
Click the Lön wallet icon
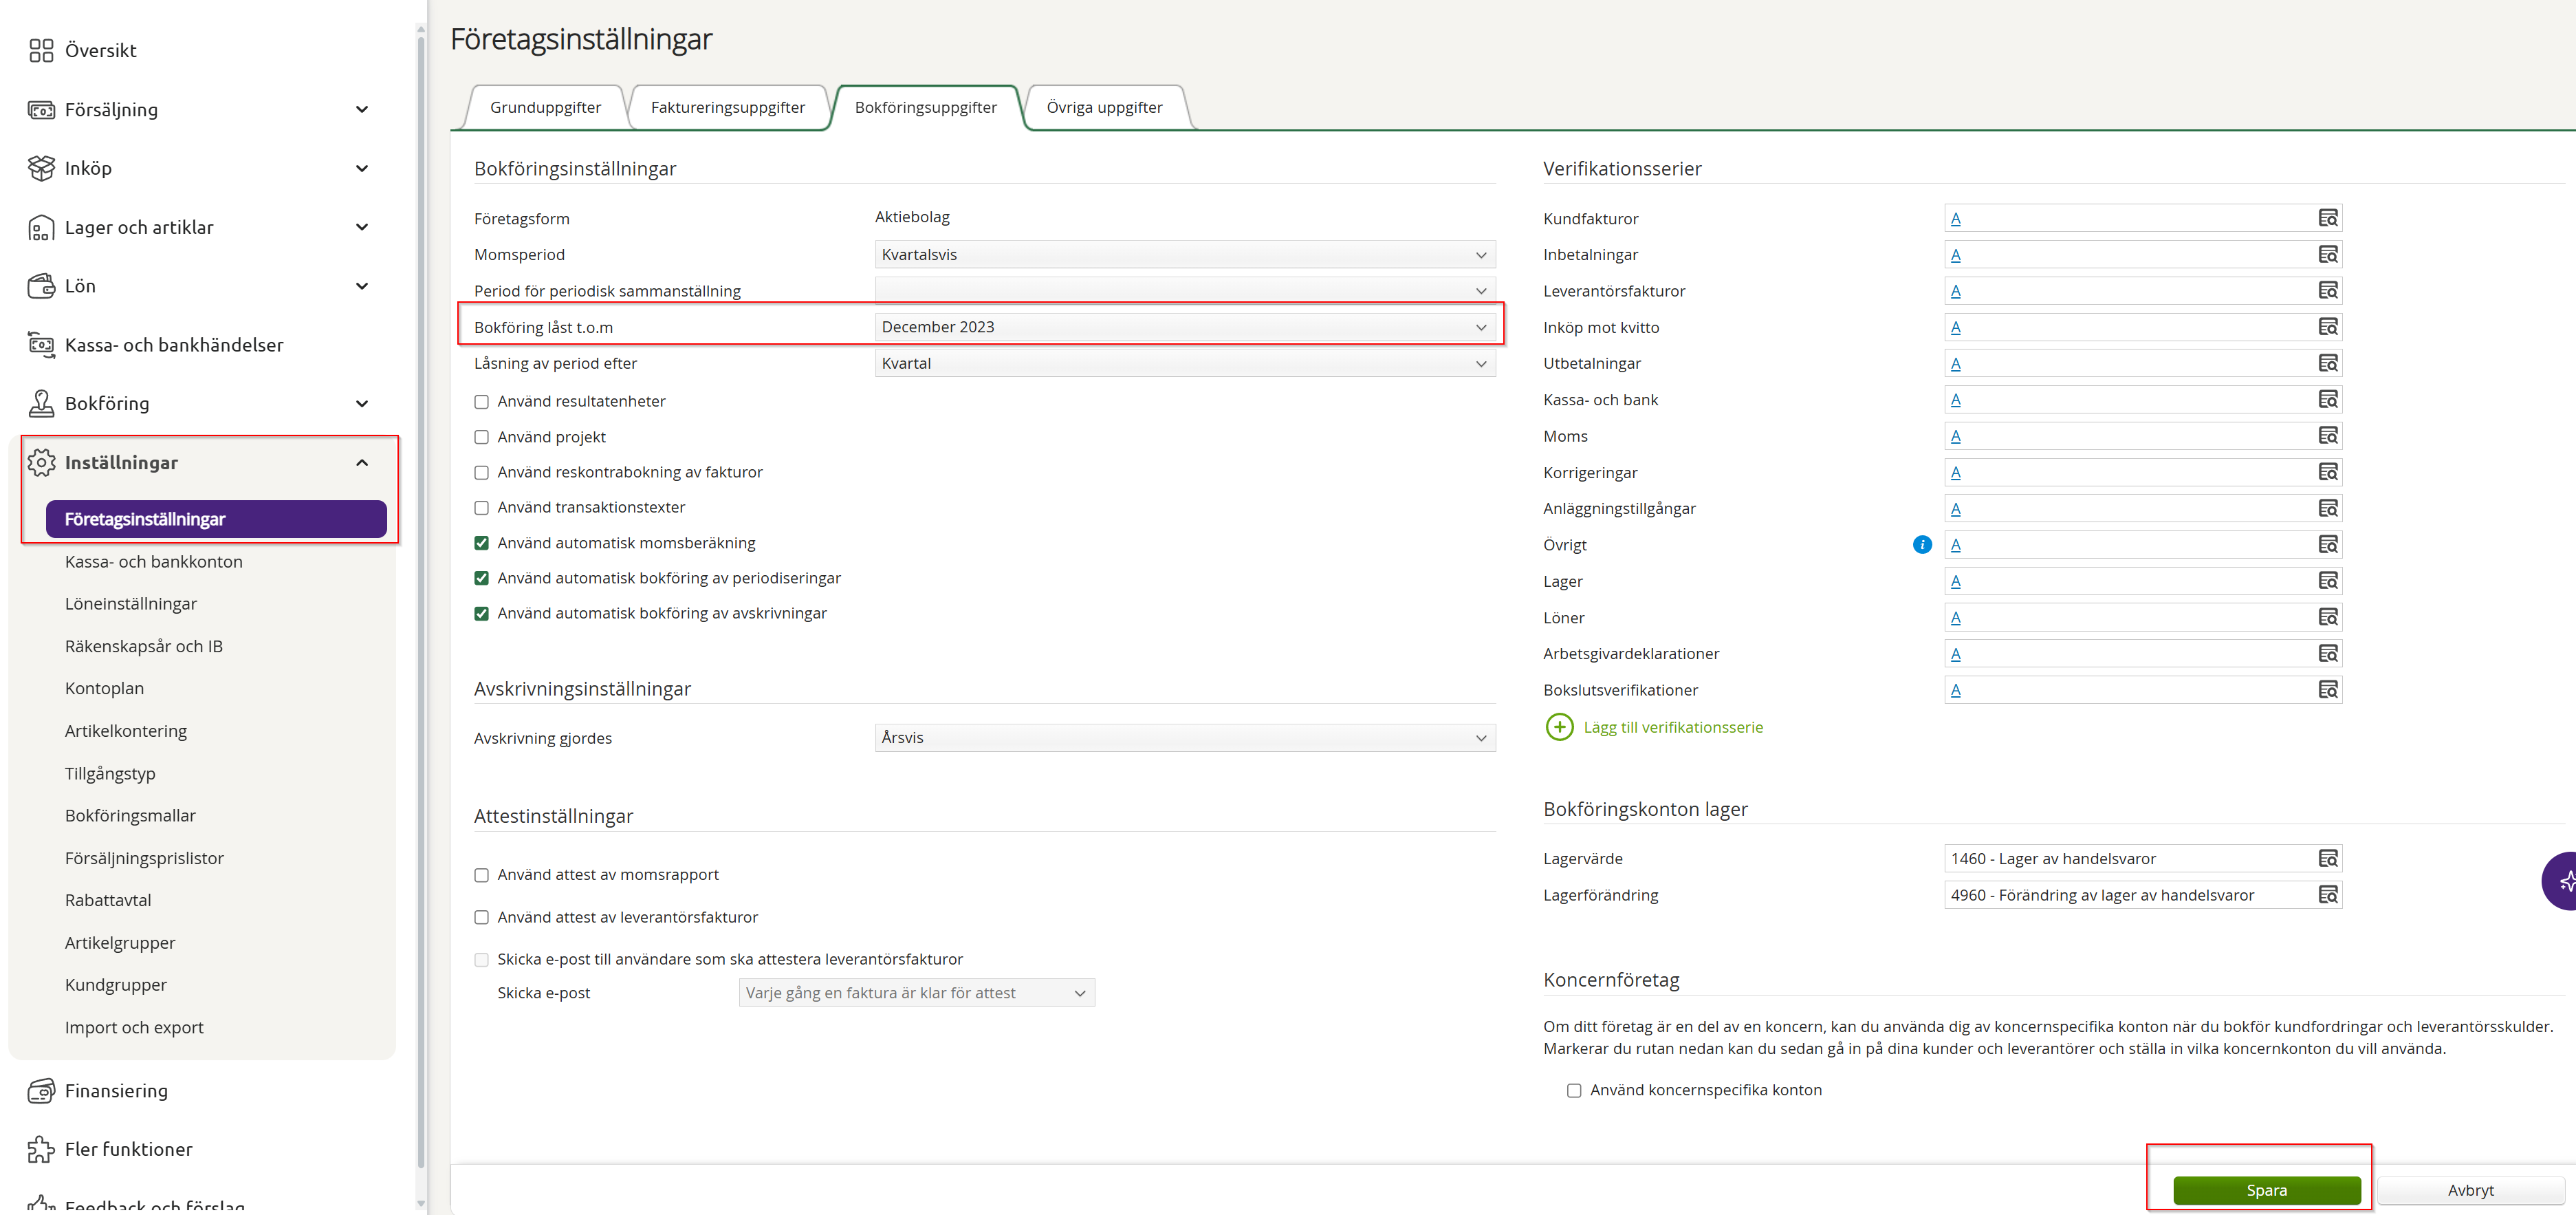click(x=41, y=286)
